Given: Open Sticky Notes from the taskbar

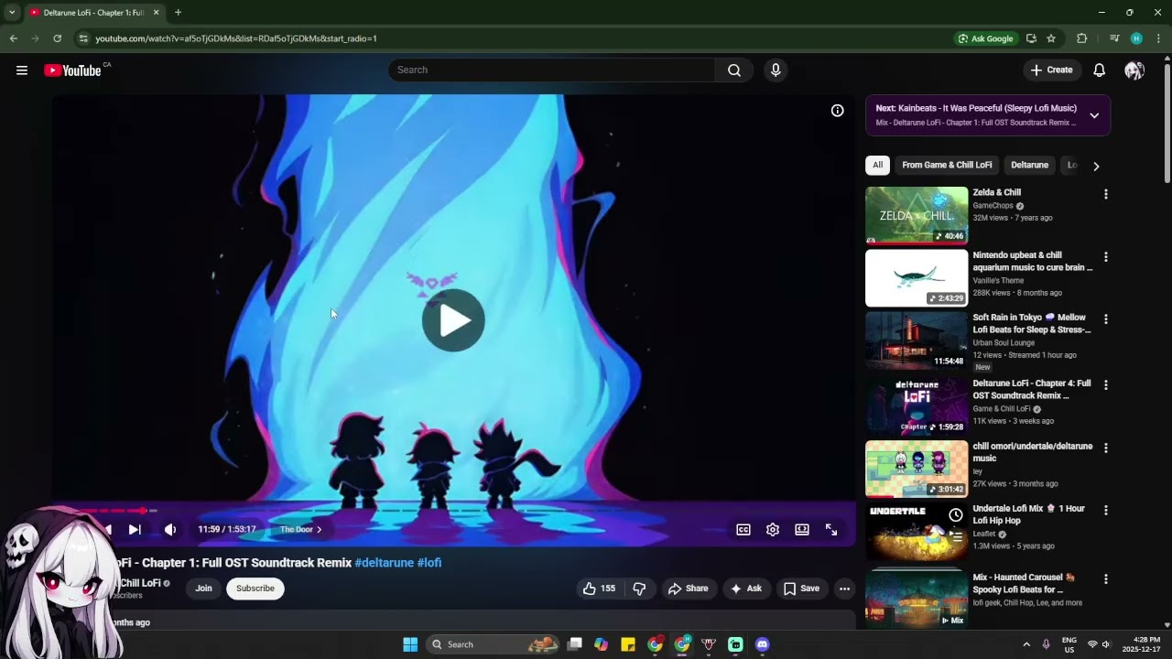Looking at the screenshot, I should [x=628, y=644].
